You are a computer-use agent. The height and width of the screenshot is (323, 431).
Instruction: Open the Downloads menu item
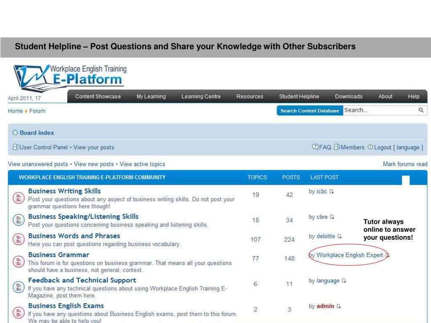tap(349, 97)
